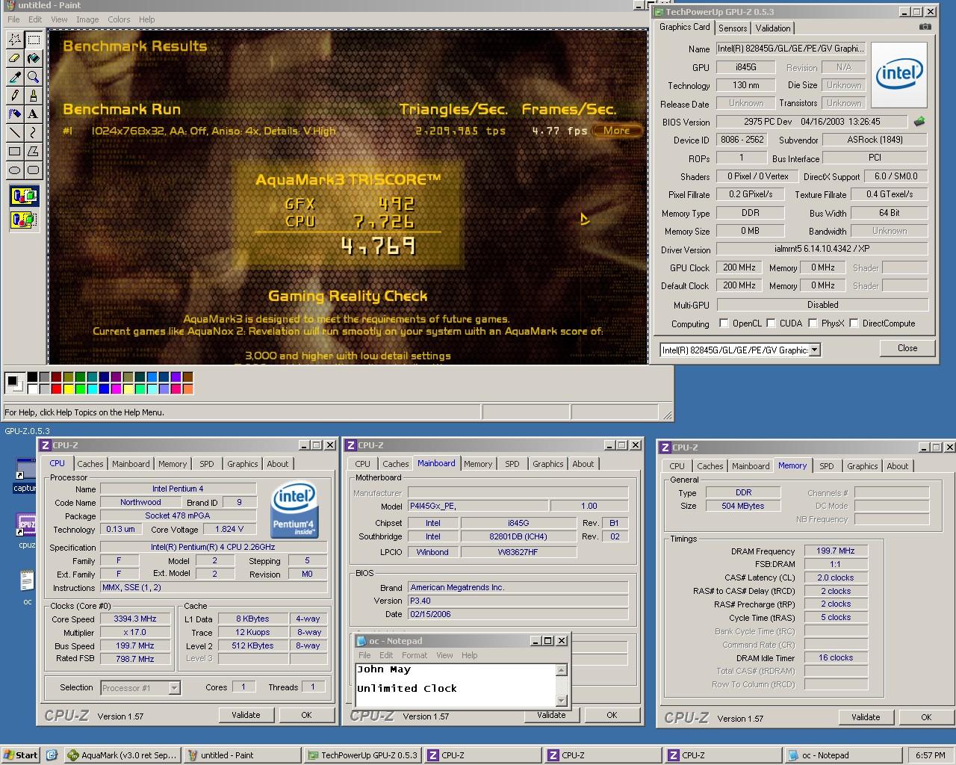This screenshot has height=765, width=956.
Task: Click the More button in AquaMark results
Action: pos(617,130)
